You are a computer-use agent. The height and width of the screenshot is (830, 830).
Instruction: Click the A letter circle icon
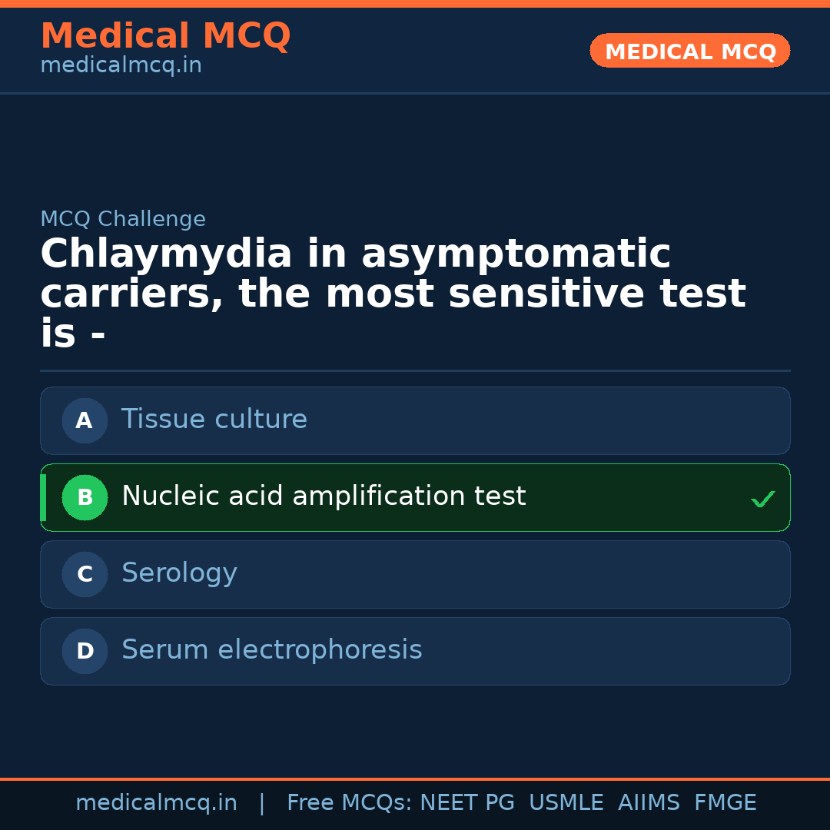pos(85,420)
